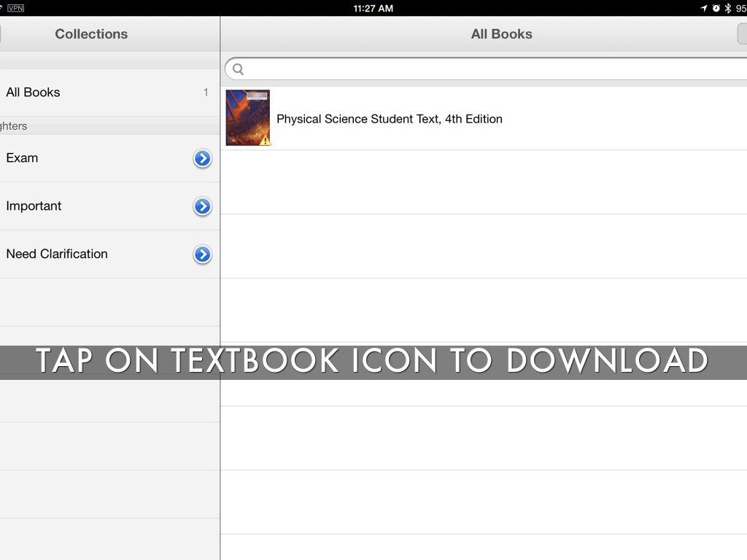The height and width of the screenshot is (560, 747).
Task: Click the magnifying glass search icon
Action: tap(238, 69)
